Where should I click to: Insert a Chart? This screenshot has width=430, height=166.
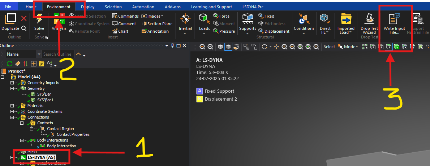pyautogui.click(x=120, y=31)
